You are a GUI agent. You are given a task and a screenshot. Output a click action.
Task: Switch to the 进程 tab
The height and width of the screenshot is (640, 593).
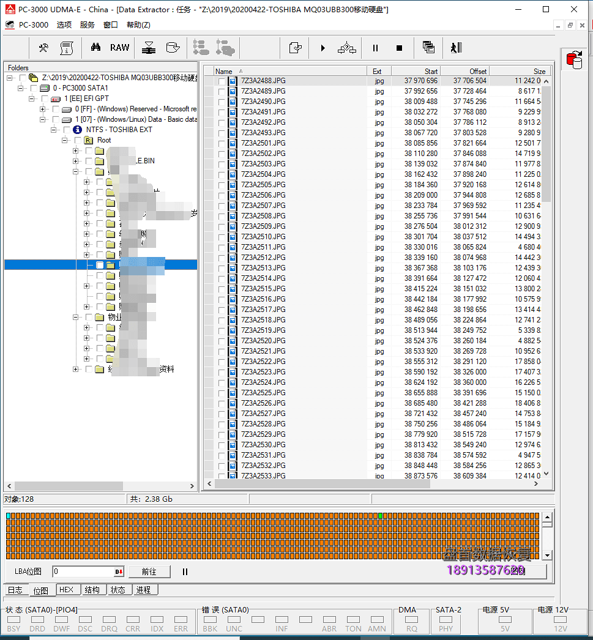pos(144,590)
